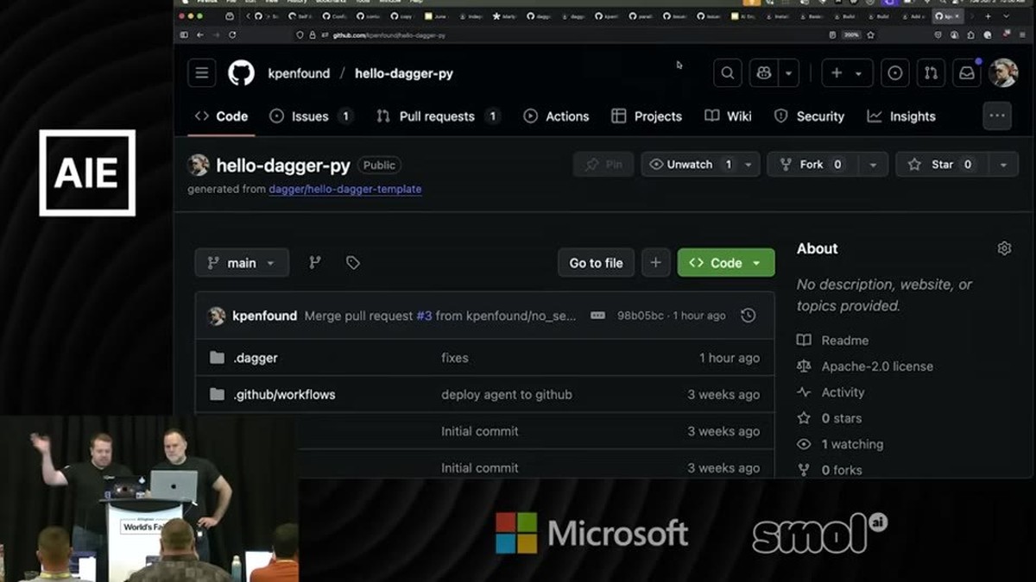The width and height of the screenshot is (1036, 582).
Task: View tags via tag icon
Action: pyautogui.click(x=353, y=263)
